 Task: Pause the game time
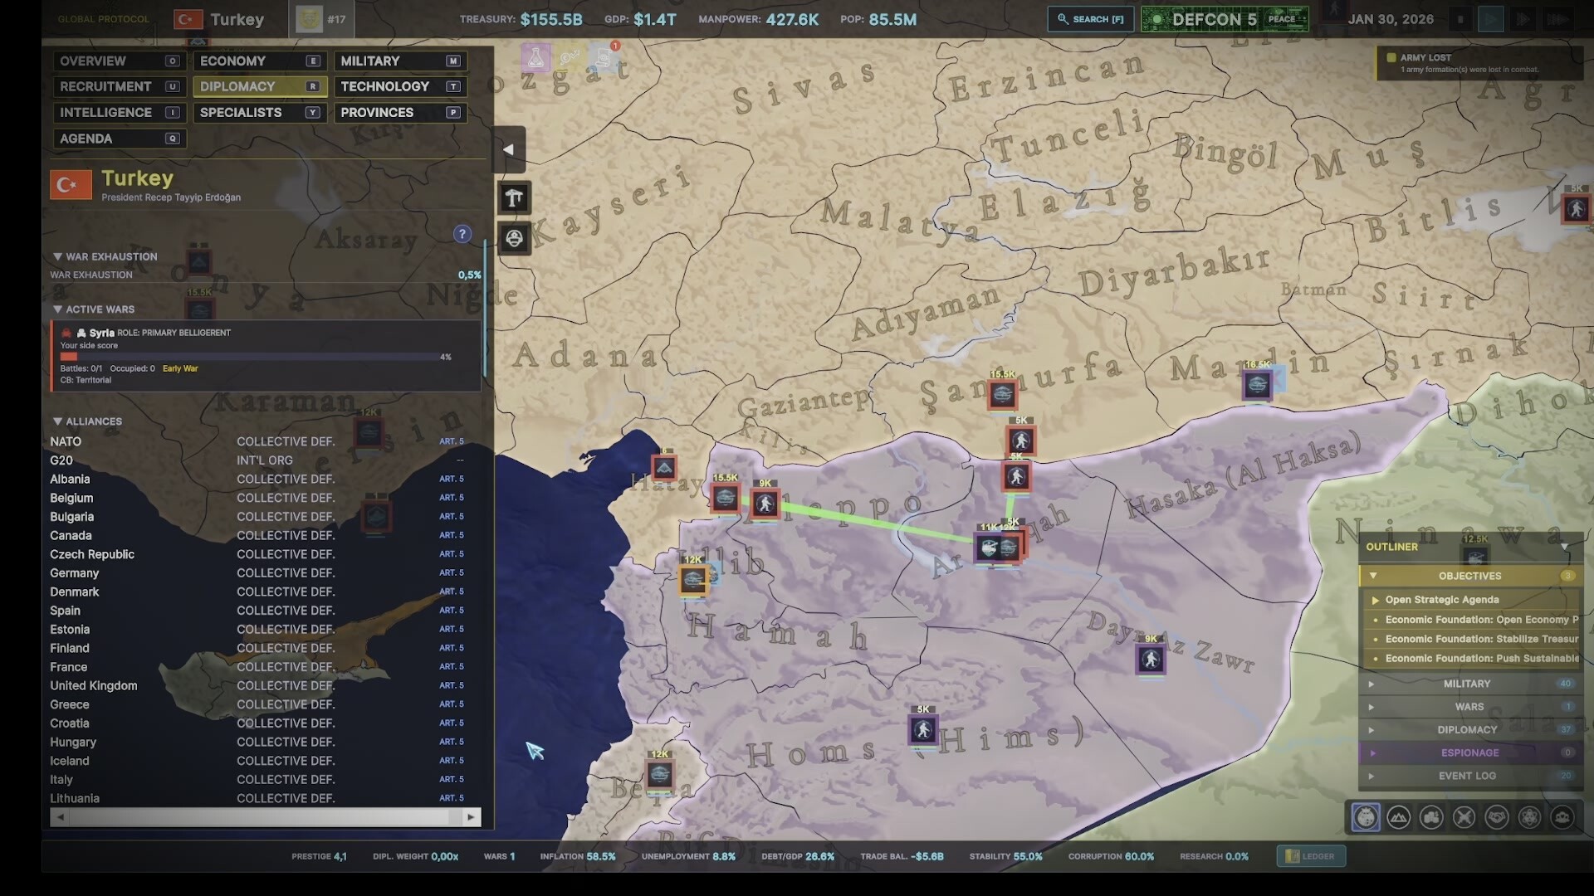pos(1460,19)
